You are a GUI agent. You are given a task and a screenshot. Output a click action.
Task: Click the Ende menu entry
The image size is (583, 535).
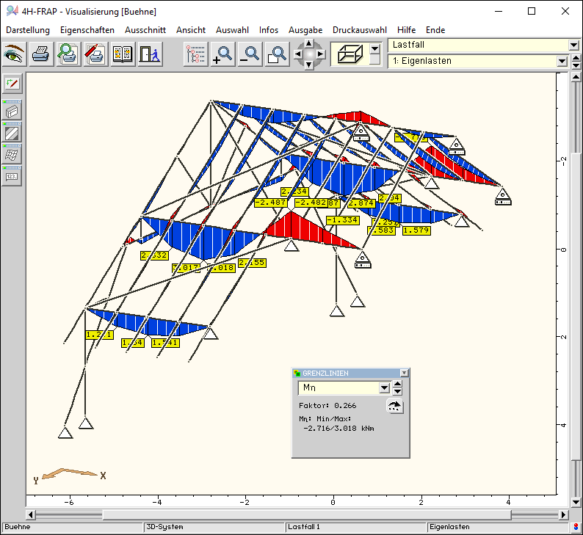435,30
